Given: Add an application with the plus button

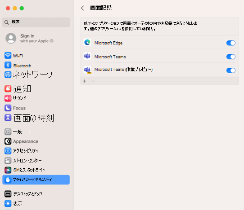Looking at the screenshot, I should [85, 81].
